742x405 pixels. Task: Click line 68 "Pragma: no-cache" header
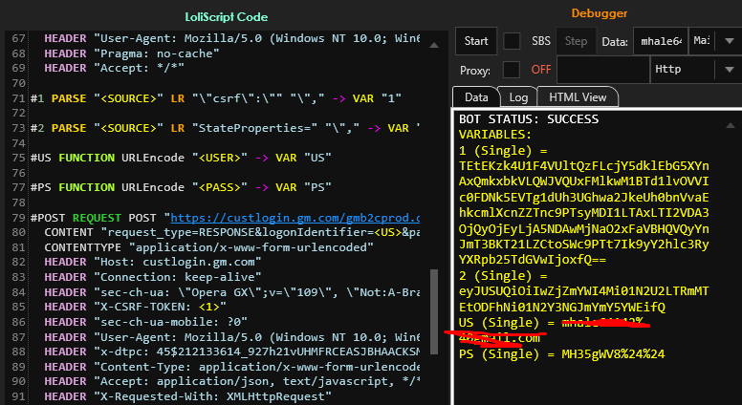[132, 53]
